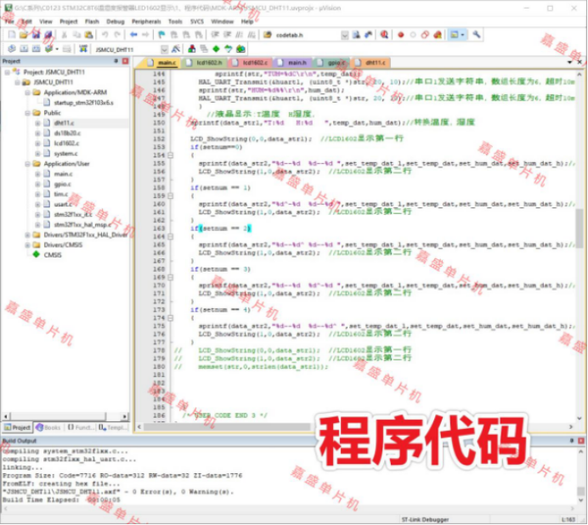Viewport: 588px width, 525px height.
Task: Collapse the Application/MDK-ARM folder
Action: [x=27, y=93]
